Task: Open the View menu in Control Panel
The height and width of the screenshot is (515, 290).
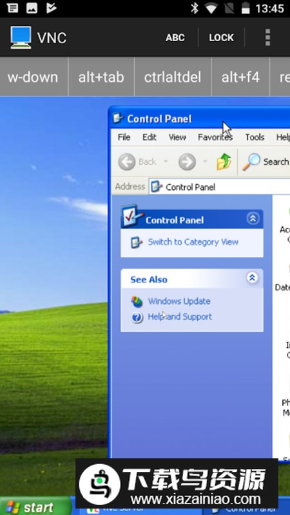Action: (177, 137)
